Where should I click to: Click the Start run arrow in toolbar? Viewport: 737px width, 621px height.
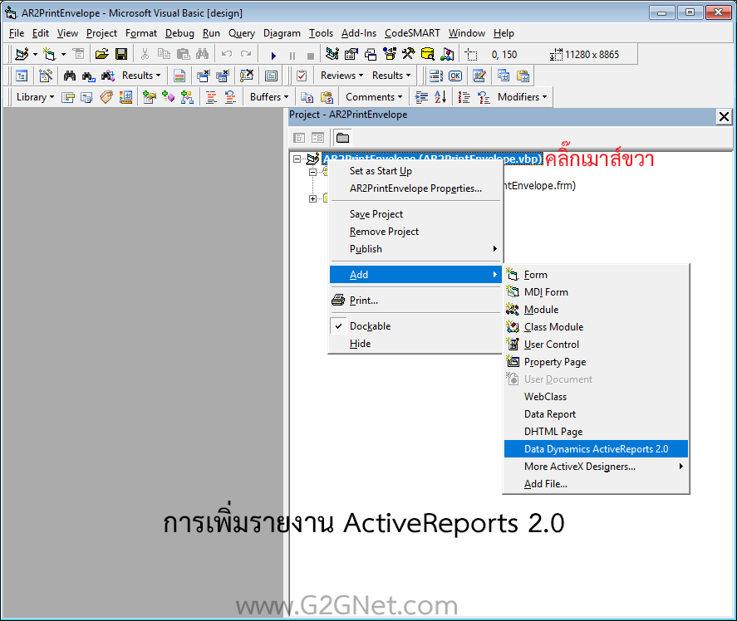point(273,56)
